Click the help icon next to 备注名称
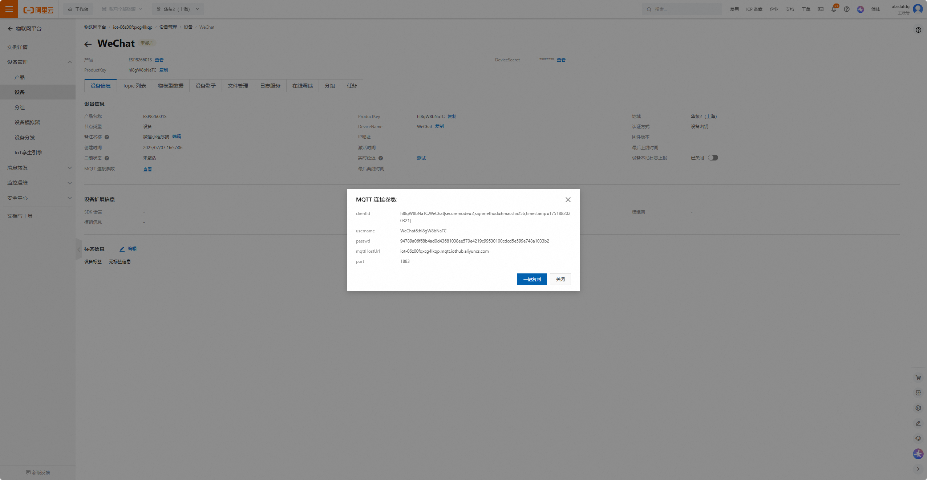The image size is (927, 480). pyautogui.click(x=107, y=137)
